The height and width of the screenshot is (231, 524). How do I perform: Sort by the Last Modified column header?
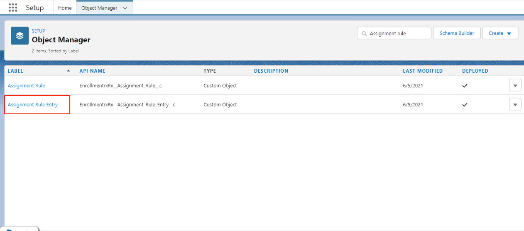pyautogui.click(x=422, y=71)
